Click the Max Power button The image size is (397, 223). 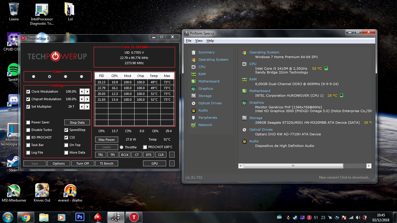tap(107, 140)
